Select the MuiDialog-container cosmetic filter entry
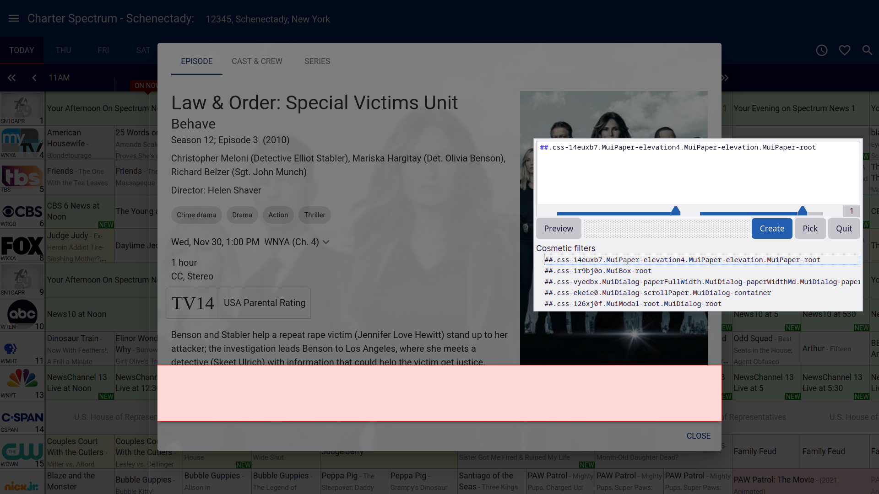879x494 pixels. pos(657,293)
